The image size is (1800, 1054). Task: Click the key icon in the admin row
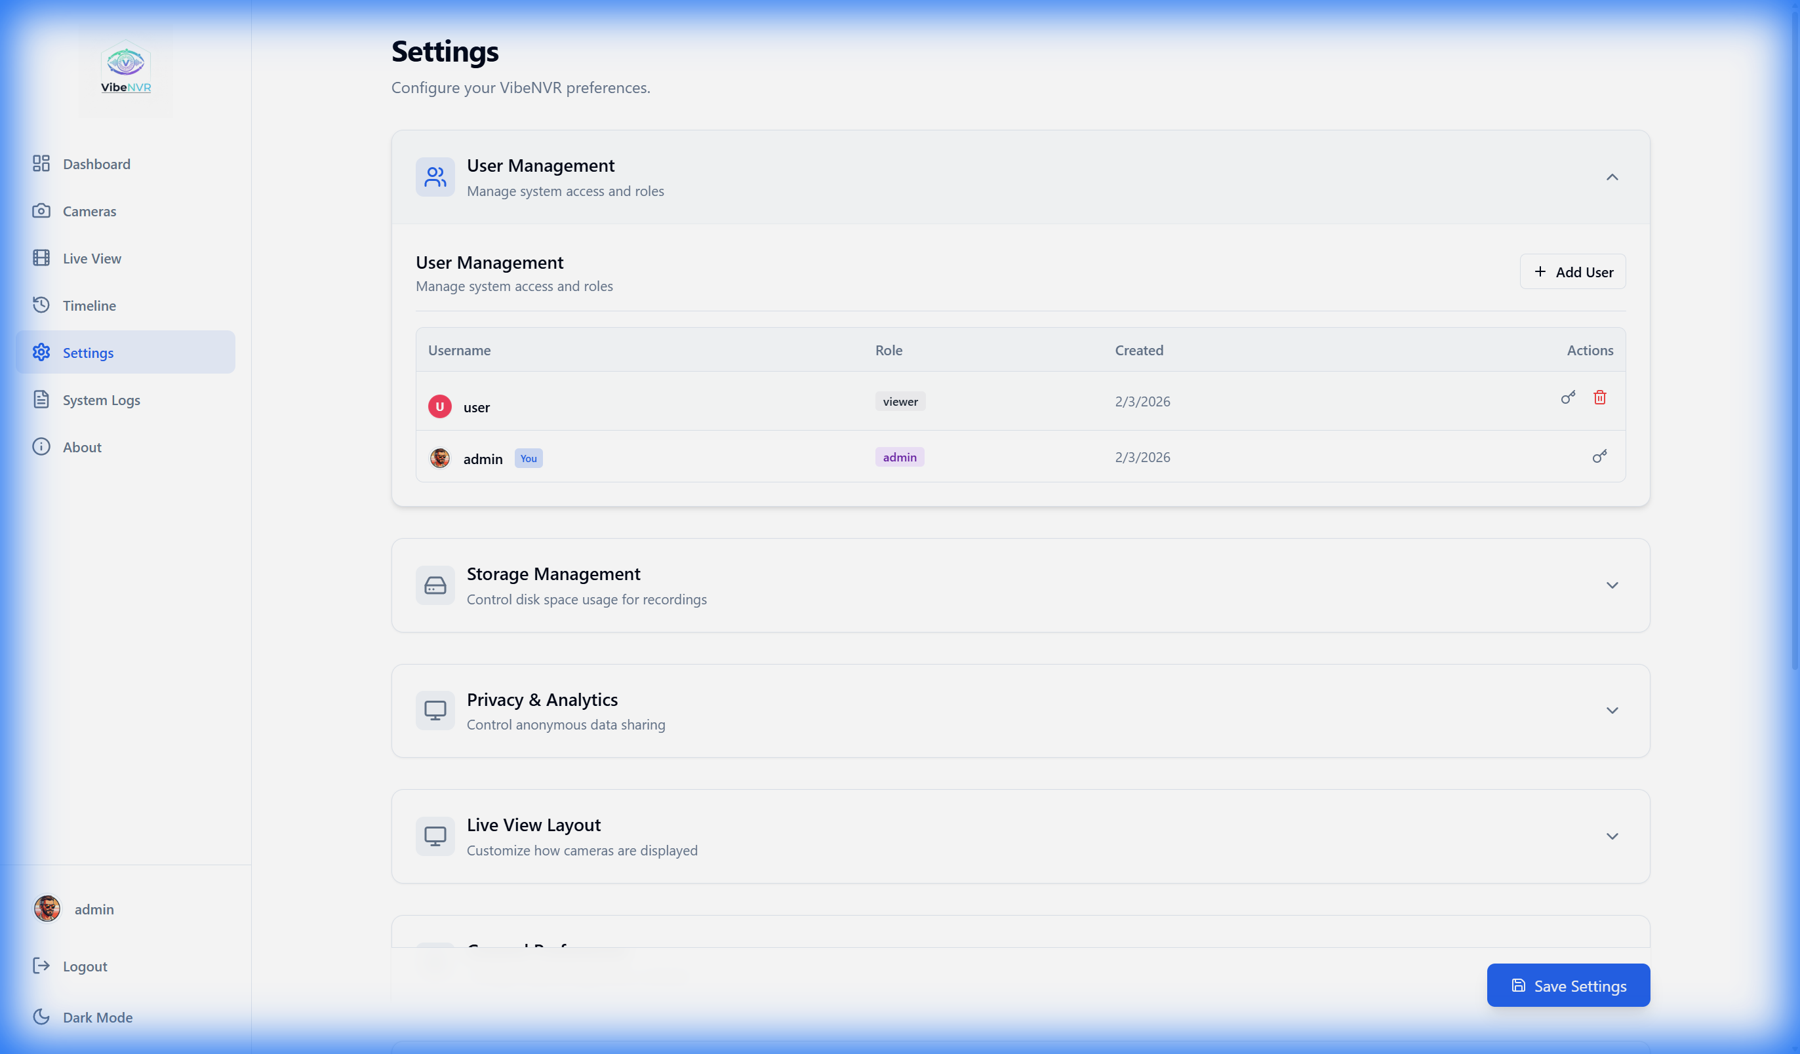tap(1600, 456)
